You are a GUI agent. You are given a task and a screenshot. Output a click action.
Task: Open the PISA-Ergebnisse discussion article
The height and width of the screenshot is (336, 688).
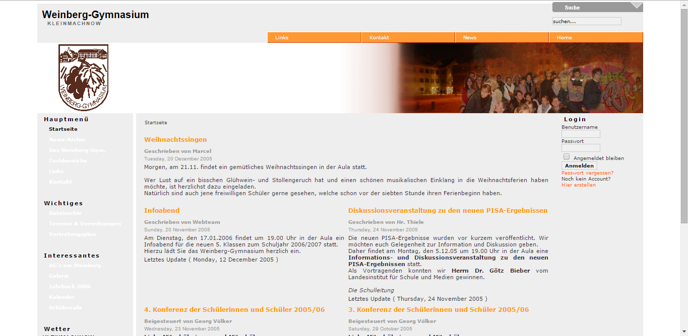coord(448,211)
